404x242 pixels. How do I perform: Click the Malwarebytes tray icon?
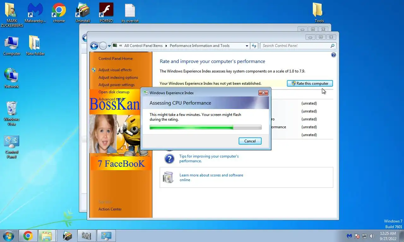pyautogui.click(x=349, y=236)
